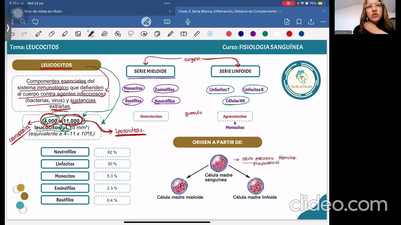Switch to 'Clase 3. Serie Blanca' tab

click(x=228, y=11)
